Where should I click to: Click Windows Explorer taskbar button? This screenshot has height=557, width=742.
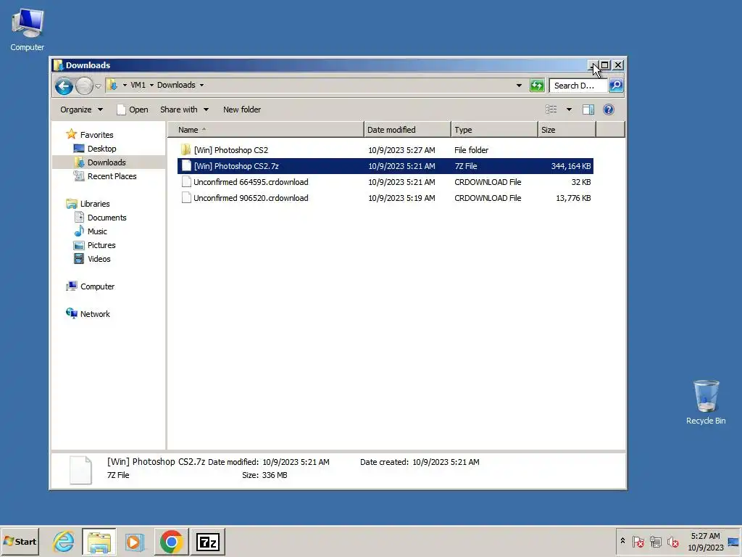[99, 541]
